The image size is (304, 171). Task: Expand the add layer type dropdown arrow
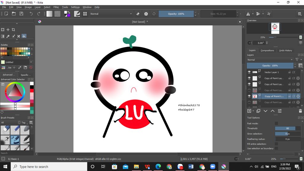click(253, 111)
